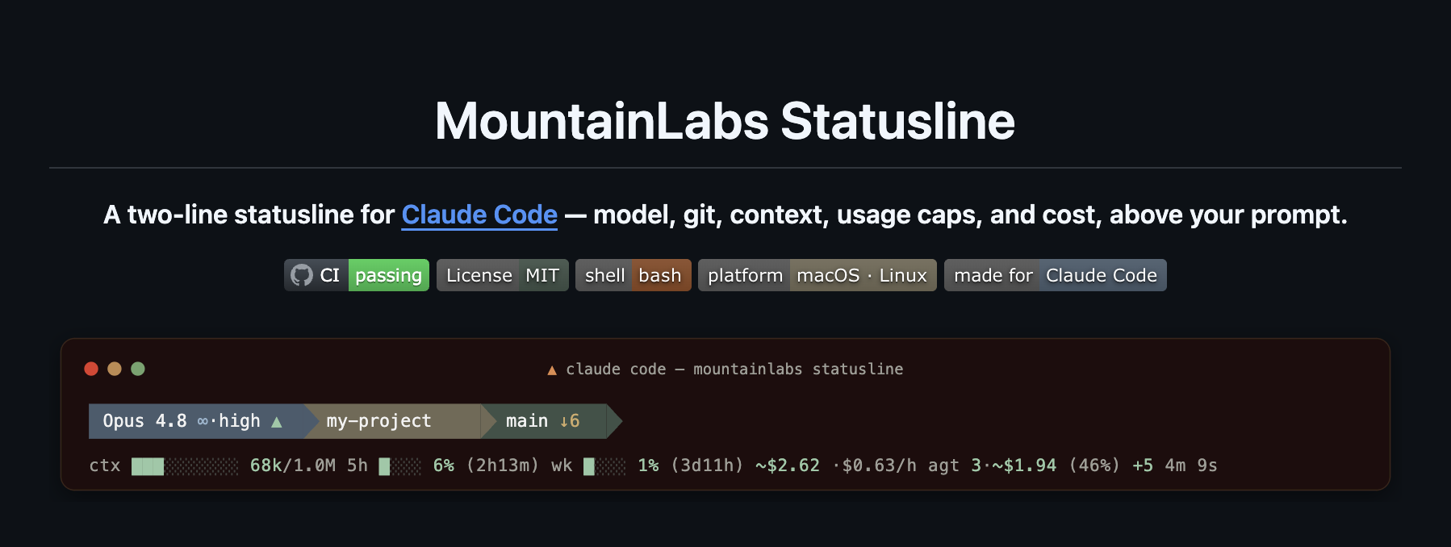Select the "68k/1.0M" context value
This screenshot has width=1451, height=547.
point(293,466)
